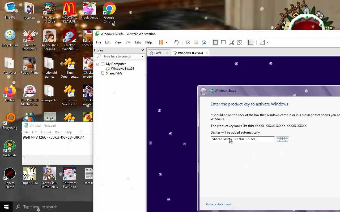
Task: Click the back arrow in Windows Setup
Action: (x=203, y=91)
